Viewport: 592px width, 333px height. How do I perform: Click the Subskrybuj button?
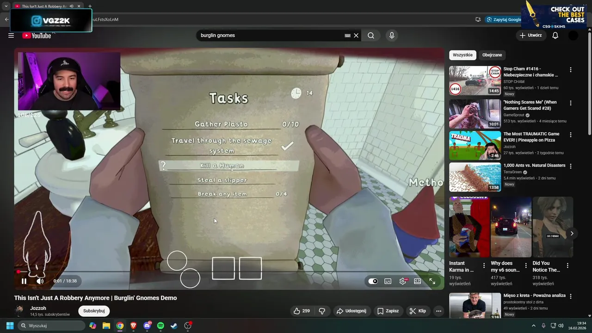pos(94,311)
